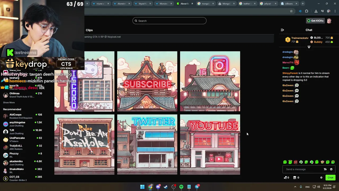This screenshot has height=191, width=339.
Task: Open Chrome three-dot menu
Action: click(x=335, y=11)
